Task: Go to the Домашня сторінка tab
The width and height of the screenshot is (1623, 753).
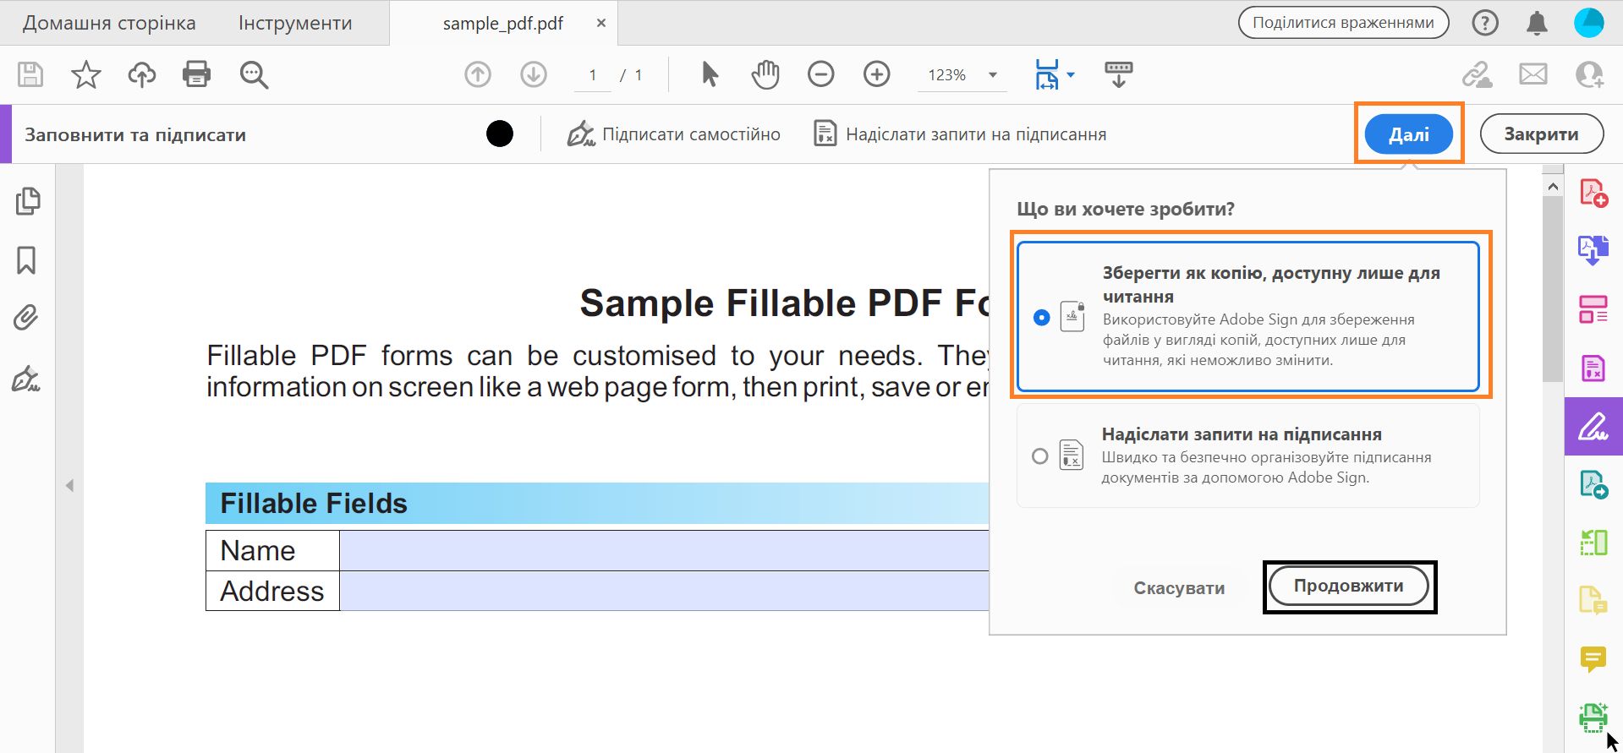Action: tap(109, 24)
